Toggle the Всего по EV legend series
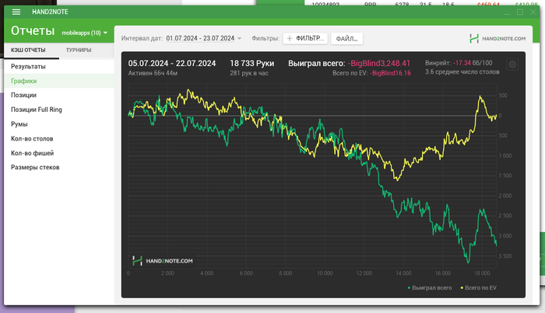This screenshot has height=313, width=545. click(478, 287)
